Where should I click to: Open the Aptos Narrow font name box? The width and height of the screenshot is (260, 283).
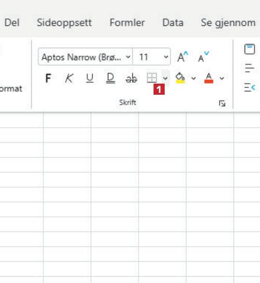85,57
